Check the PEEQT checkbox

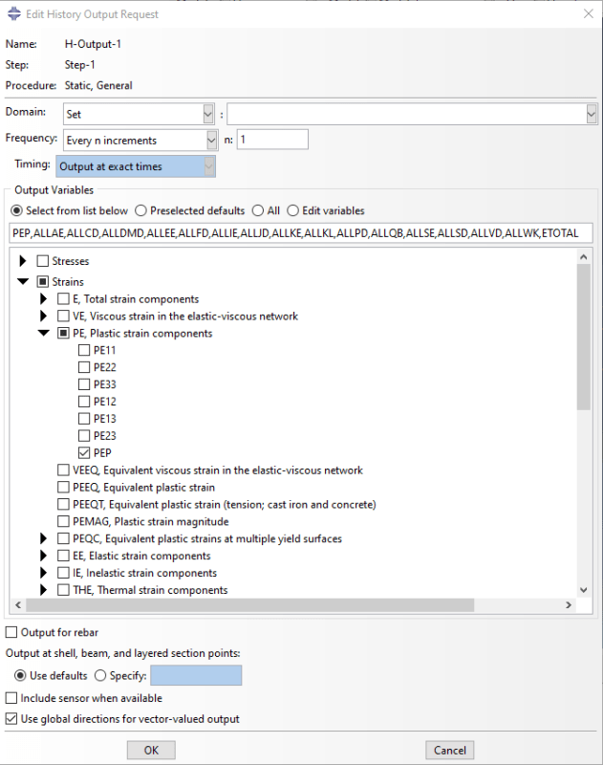[63, 504]
